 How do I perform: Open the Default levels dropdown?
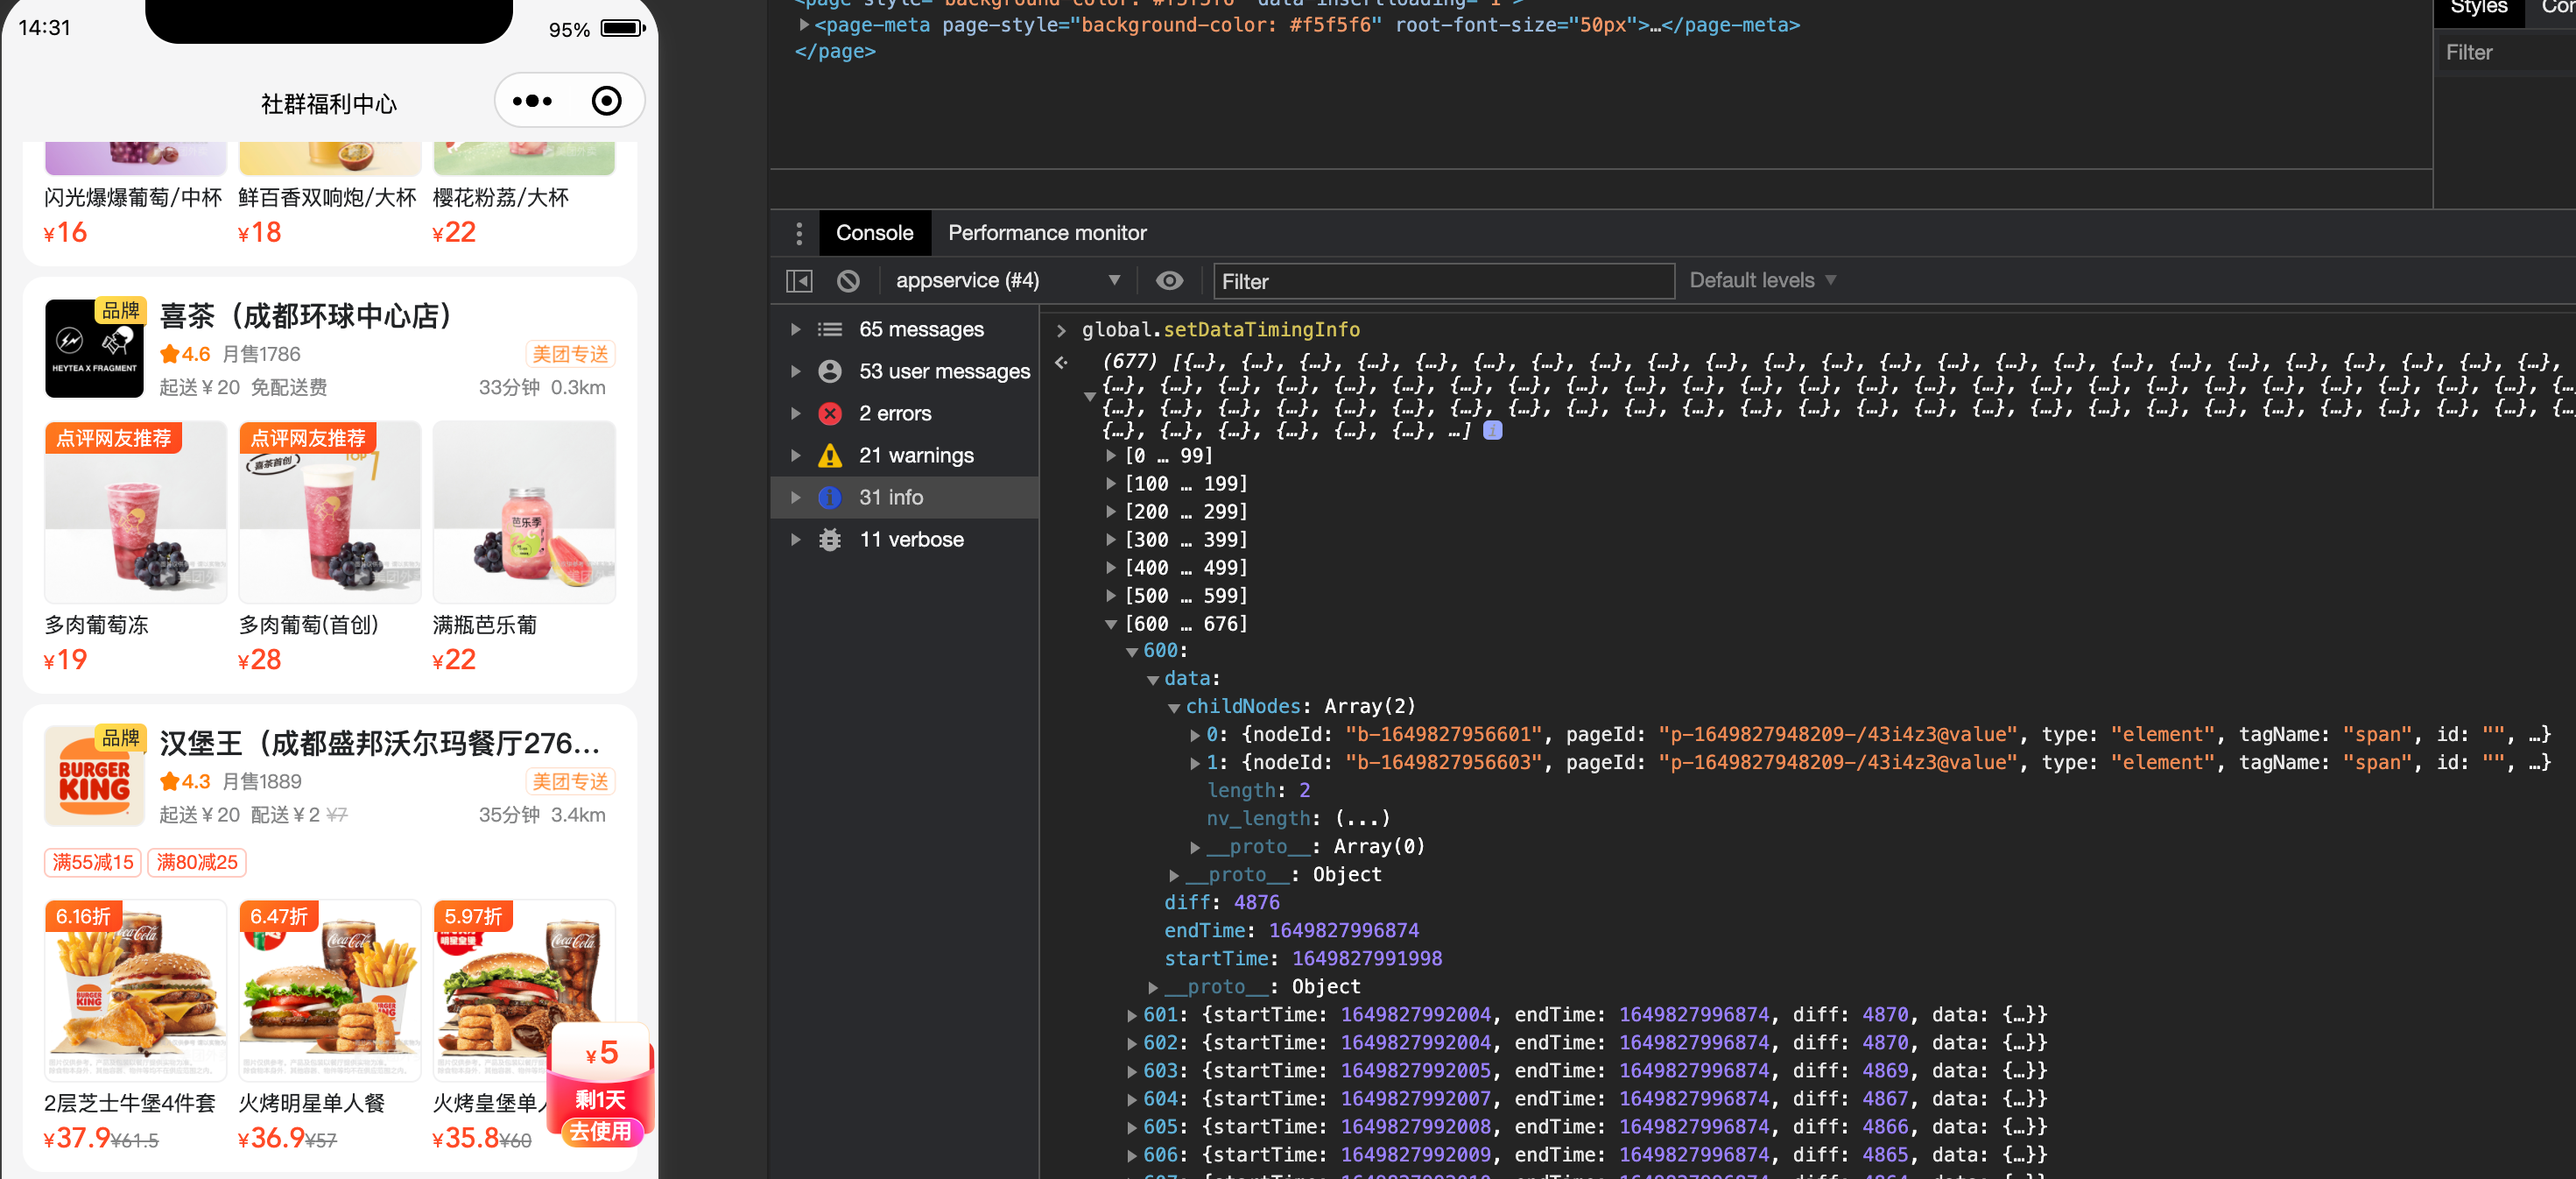[1762, 281]
